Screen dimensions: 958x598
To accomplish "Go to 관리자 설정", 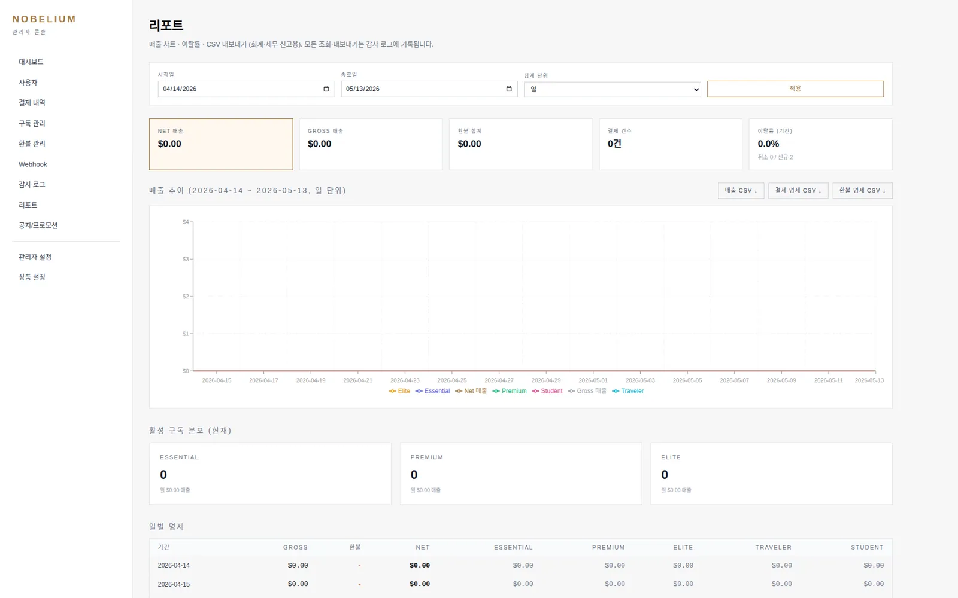I will [35, 257].
